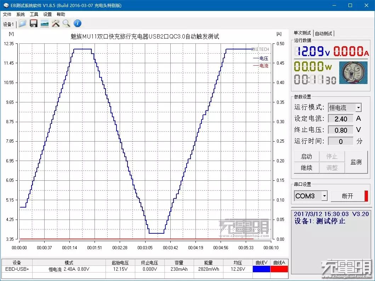Click the 均压 column header
The image size is (375, 281).
tap(238, 263)
